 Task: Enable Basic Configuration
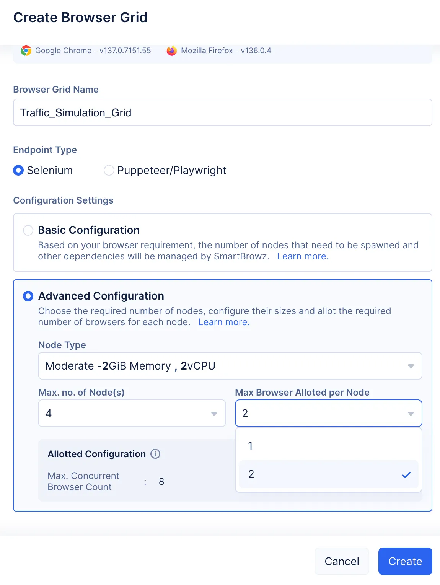click(28, 230)
